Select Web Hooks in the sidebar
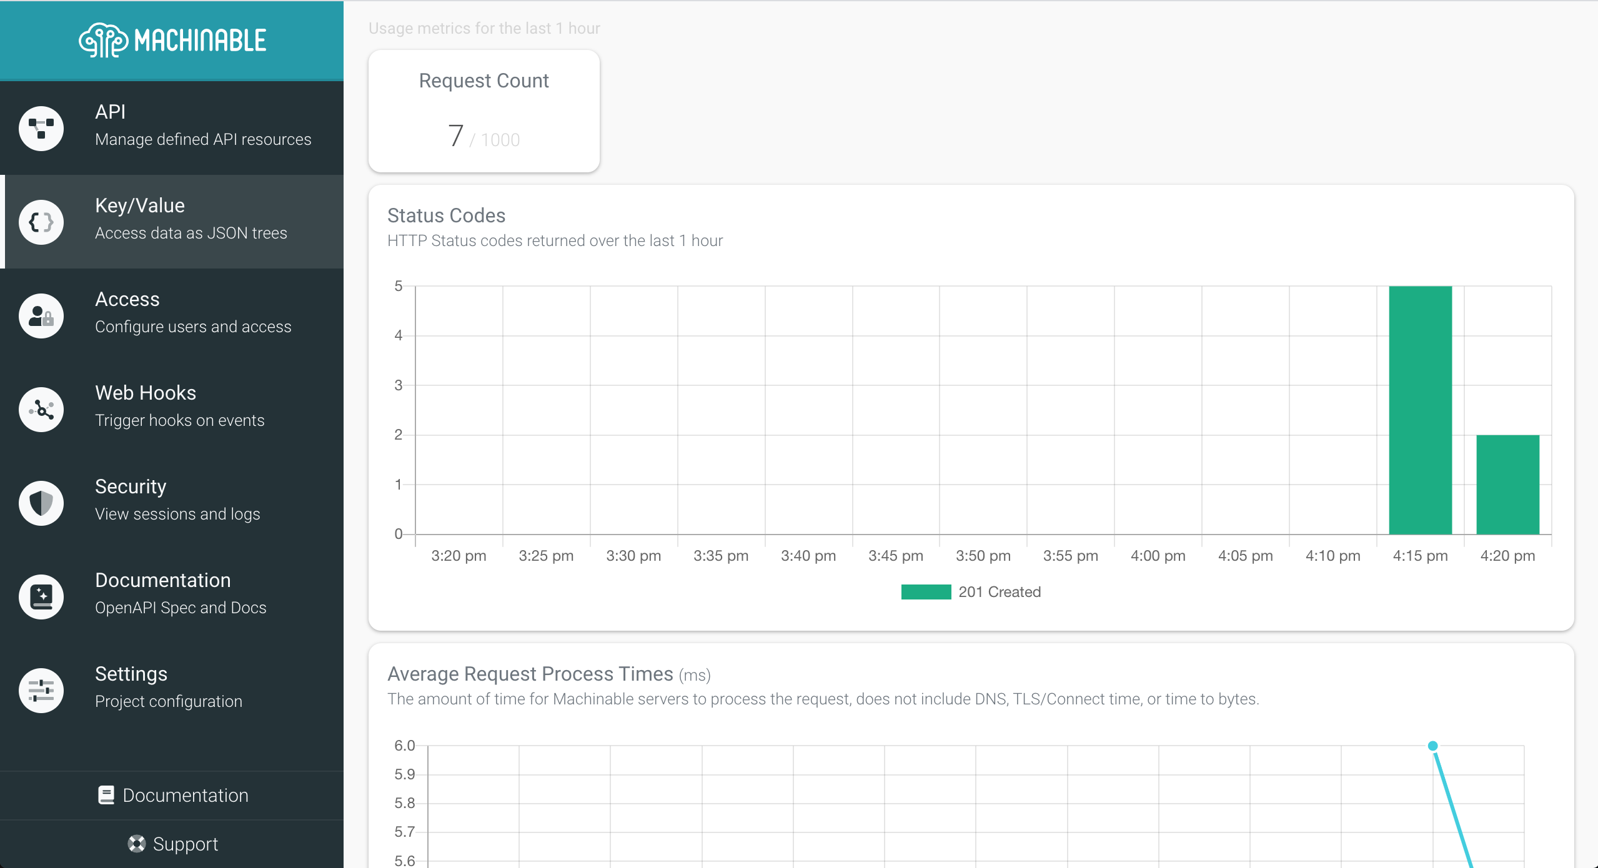This screenshot has height=868, width=1598. pyautogui.click(x=146, y=393)
